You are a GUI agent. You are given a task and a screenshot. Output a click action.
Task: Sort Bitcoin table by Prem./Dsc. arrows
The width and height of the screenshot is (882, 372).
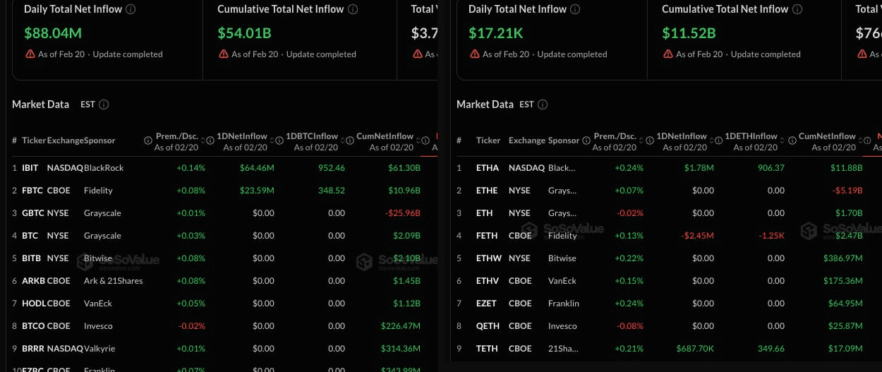pyautogui.click(x=205, y=141)
